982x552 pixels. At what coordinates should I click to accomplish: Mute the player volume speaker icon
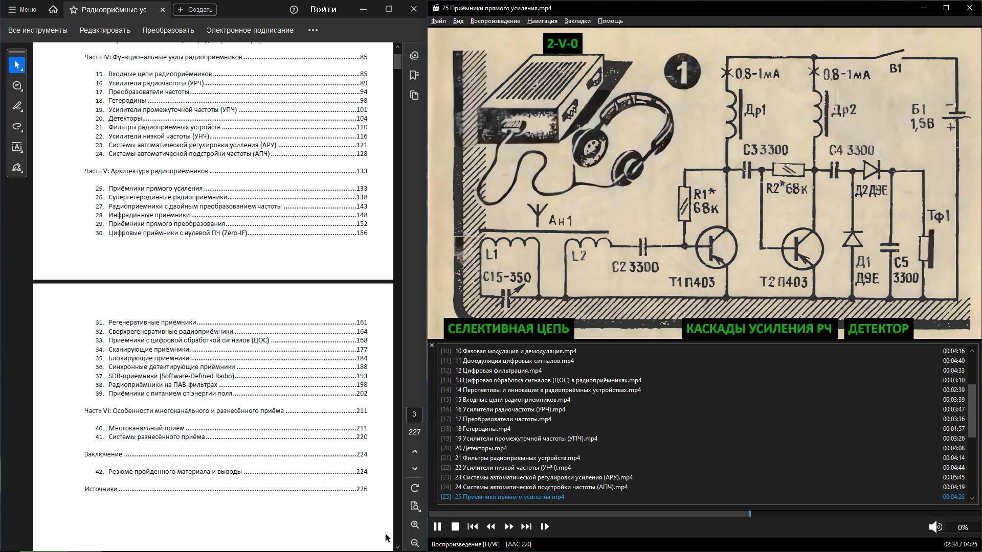[x=935, y=527]
